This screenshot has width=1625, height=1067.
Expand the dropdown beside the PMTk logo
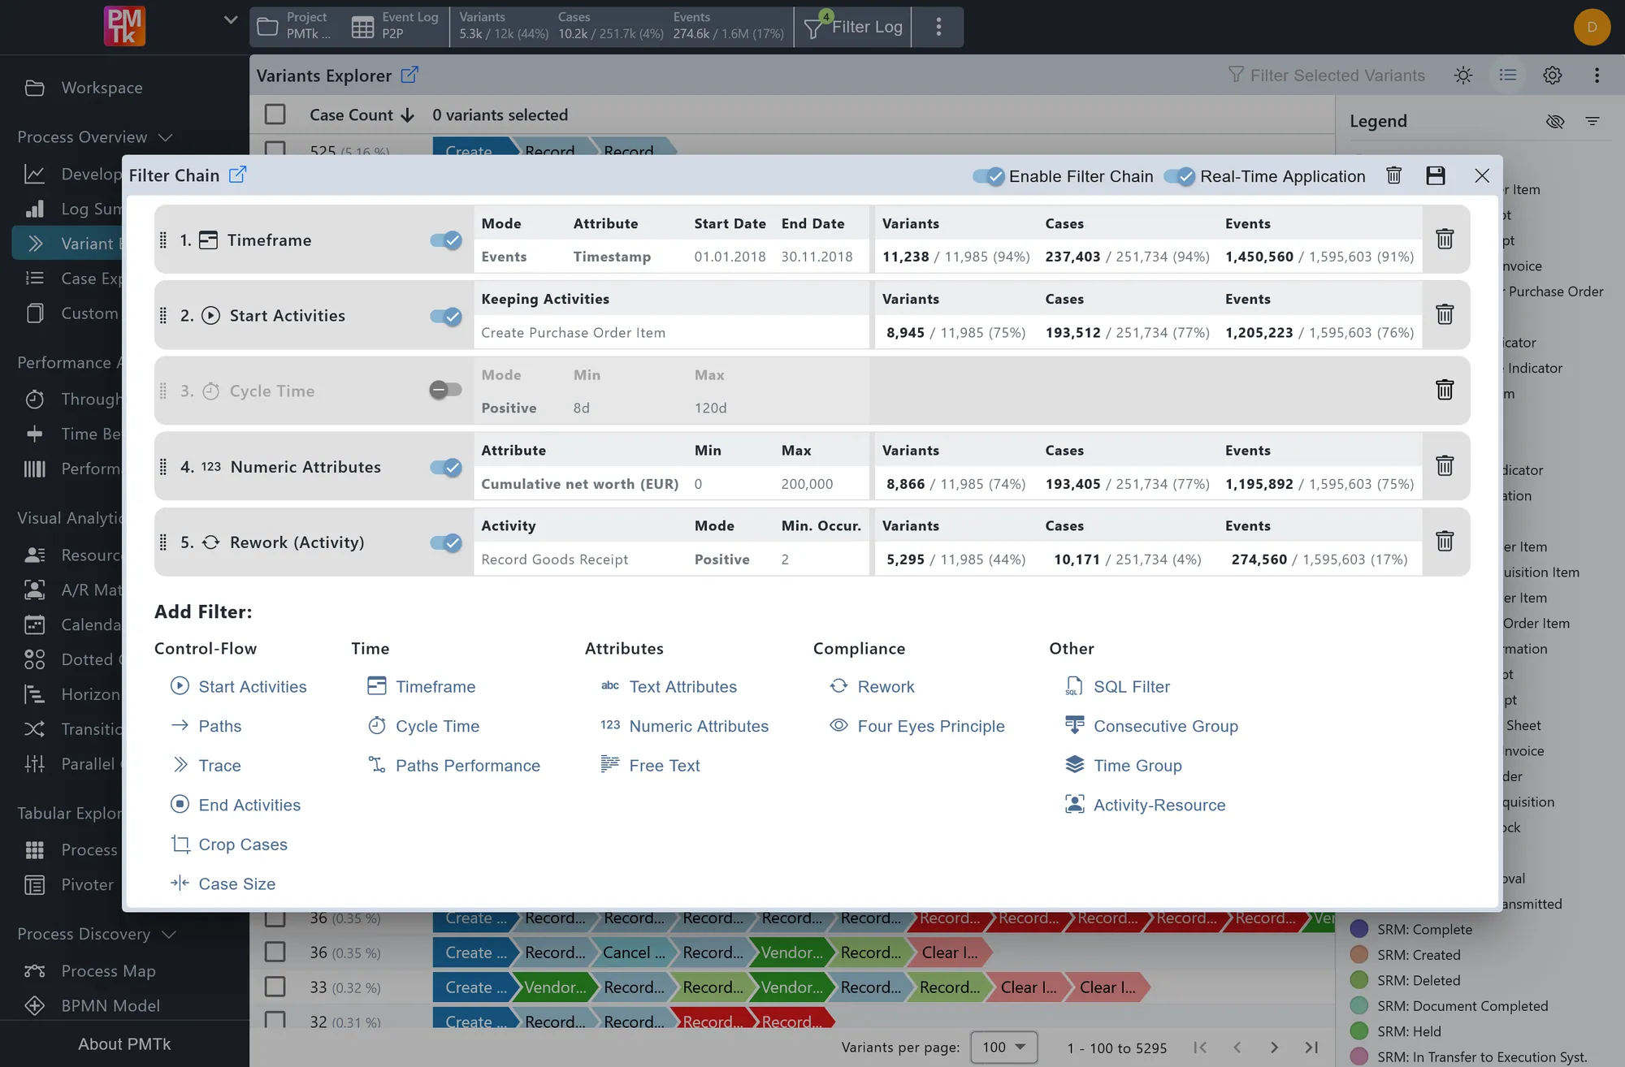click(231, 20)
